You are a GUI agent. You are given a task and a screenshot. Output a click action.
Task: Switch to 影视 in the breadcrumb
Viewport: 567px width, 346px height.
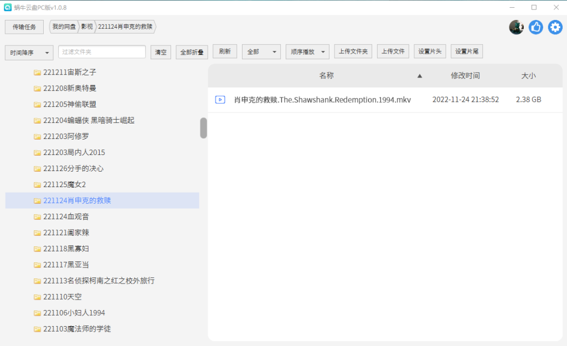click(86, 27)
